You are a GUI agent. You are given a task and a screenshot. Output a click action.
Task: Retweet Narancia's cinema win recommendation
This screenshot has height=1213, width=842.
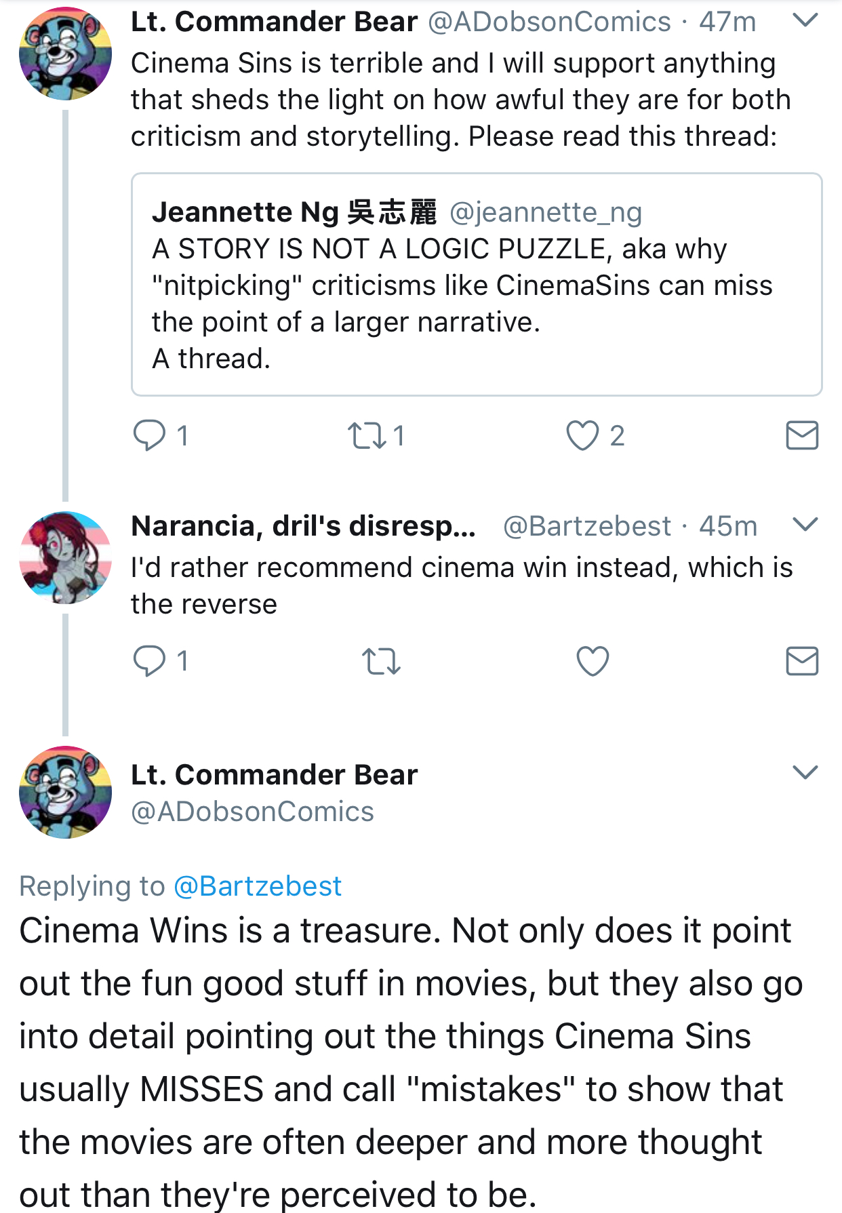(382, 661)
